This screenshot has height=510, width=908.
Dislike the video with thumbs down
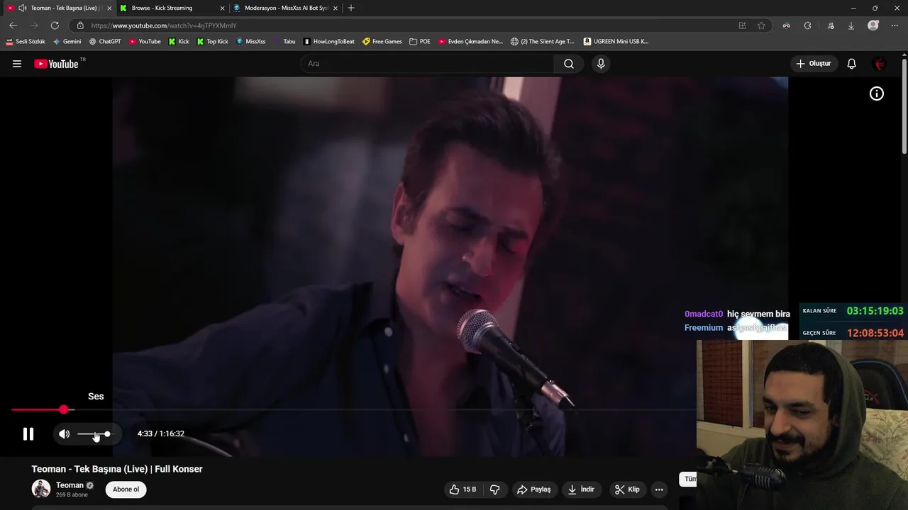(x=495, y=489)
